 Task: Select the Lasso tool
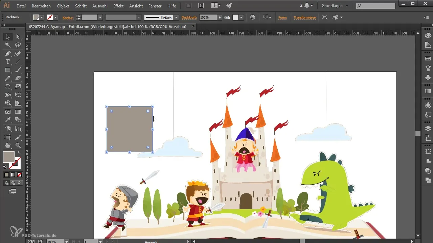pyautogui.click(x=18, y=45)
